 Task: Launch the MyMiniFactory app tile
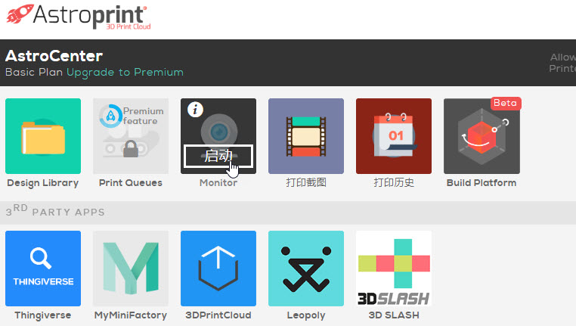131,269
